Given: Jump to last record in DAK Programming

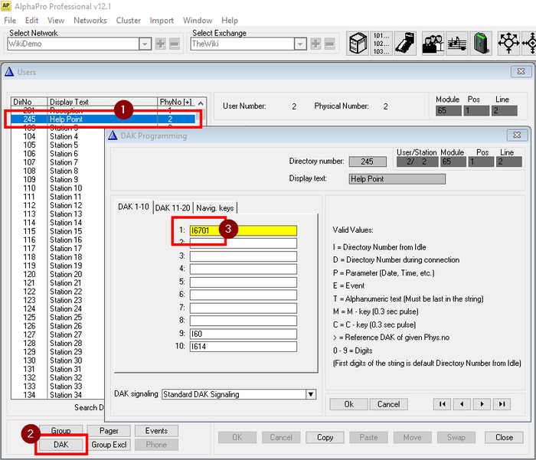Looking at the screenshot, I should pos(502,404).
